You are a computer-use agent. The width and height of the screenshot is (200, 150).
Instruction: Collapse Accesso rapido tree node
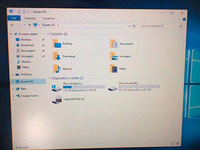(11, 34)
